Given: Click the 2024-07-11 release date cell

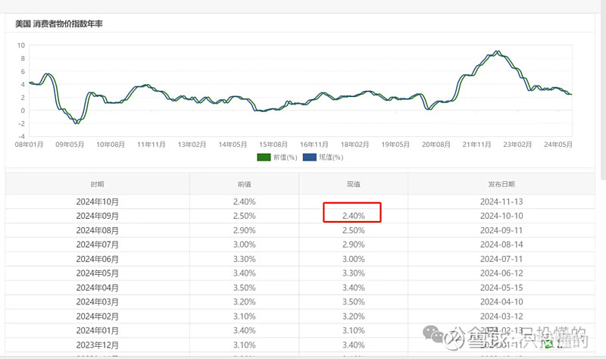Looking at the screenshot, I should [x=501, y=259].
